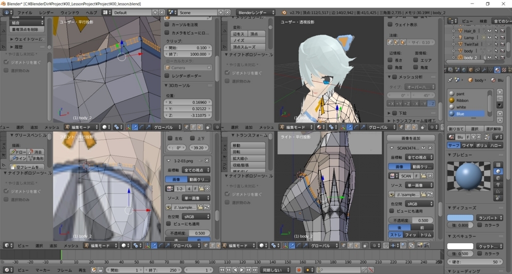Open file browser for SCAN image source path
The height and width of the screenshot is (274, 512).
point(423,194)
